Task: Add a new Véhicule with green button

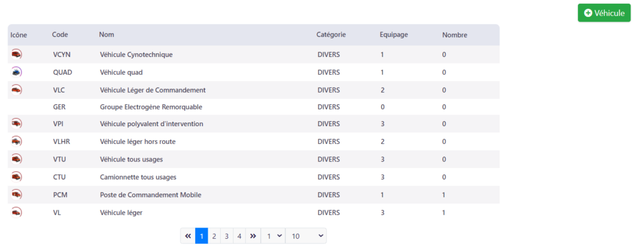Action: click(604, 13)
